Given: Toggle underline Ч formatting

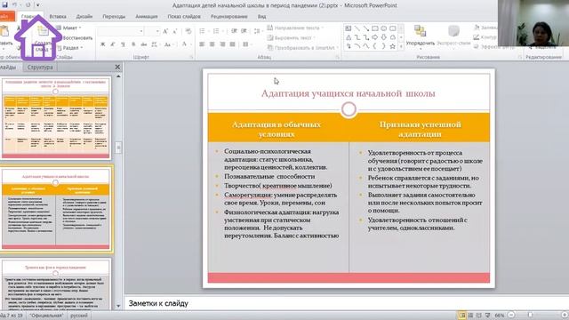Looking at the screenshot, I should 123,44.
